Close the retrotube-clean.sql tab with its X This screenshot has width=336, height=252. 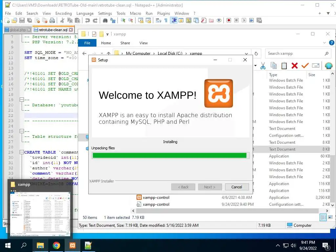point(71,30)
